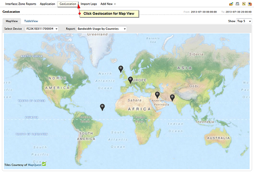Click the chart document icon at far right
This screenshot has height=173, width=254.
[250, 4]
